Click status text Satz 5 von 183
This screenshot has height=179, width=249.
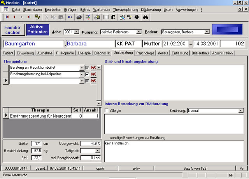[195, 168]
